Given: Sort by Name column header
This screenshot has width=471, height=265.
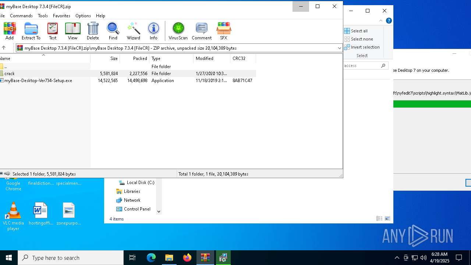Looking at the screenshot, I should tap(45, 58).
